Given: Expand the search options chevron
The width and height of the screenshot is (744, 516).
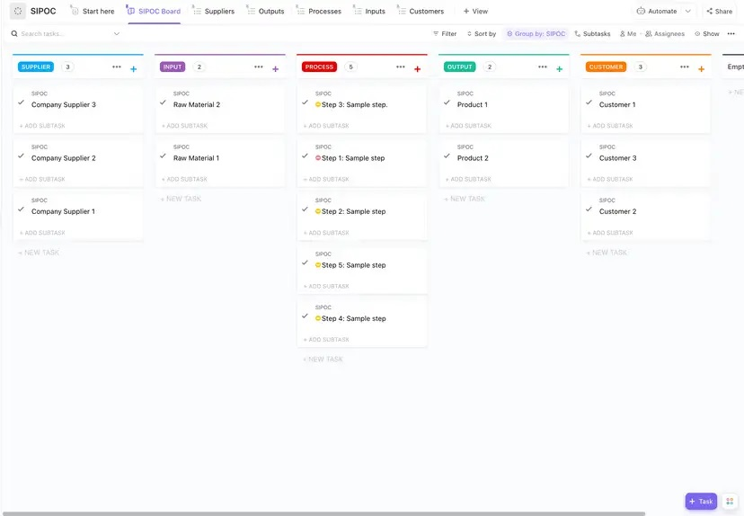Looking at the screenshot, I should click(117, 33).
